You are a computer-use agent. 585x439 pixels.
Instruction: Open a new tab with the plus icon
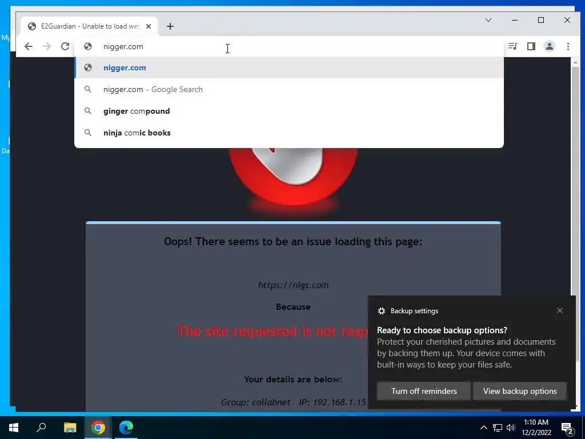170,26
